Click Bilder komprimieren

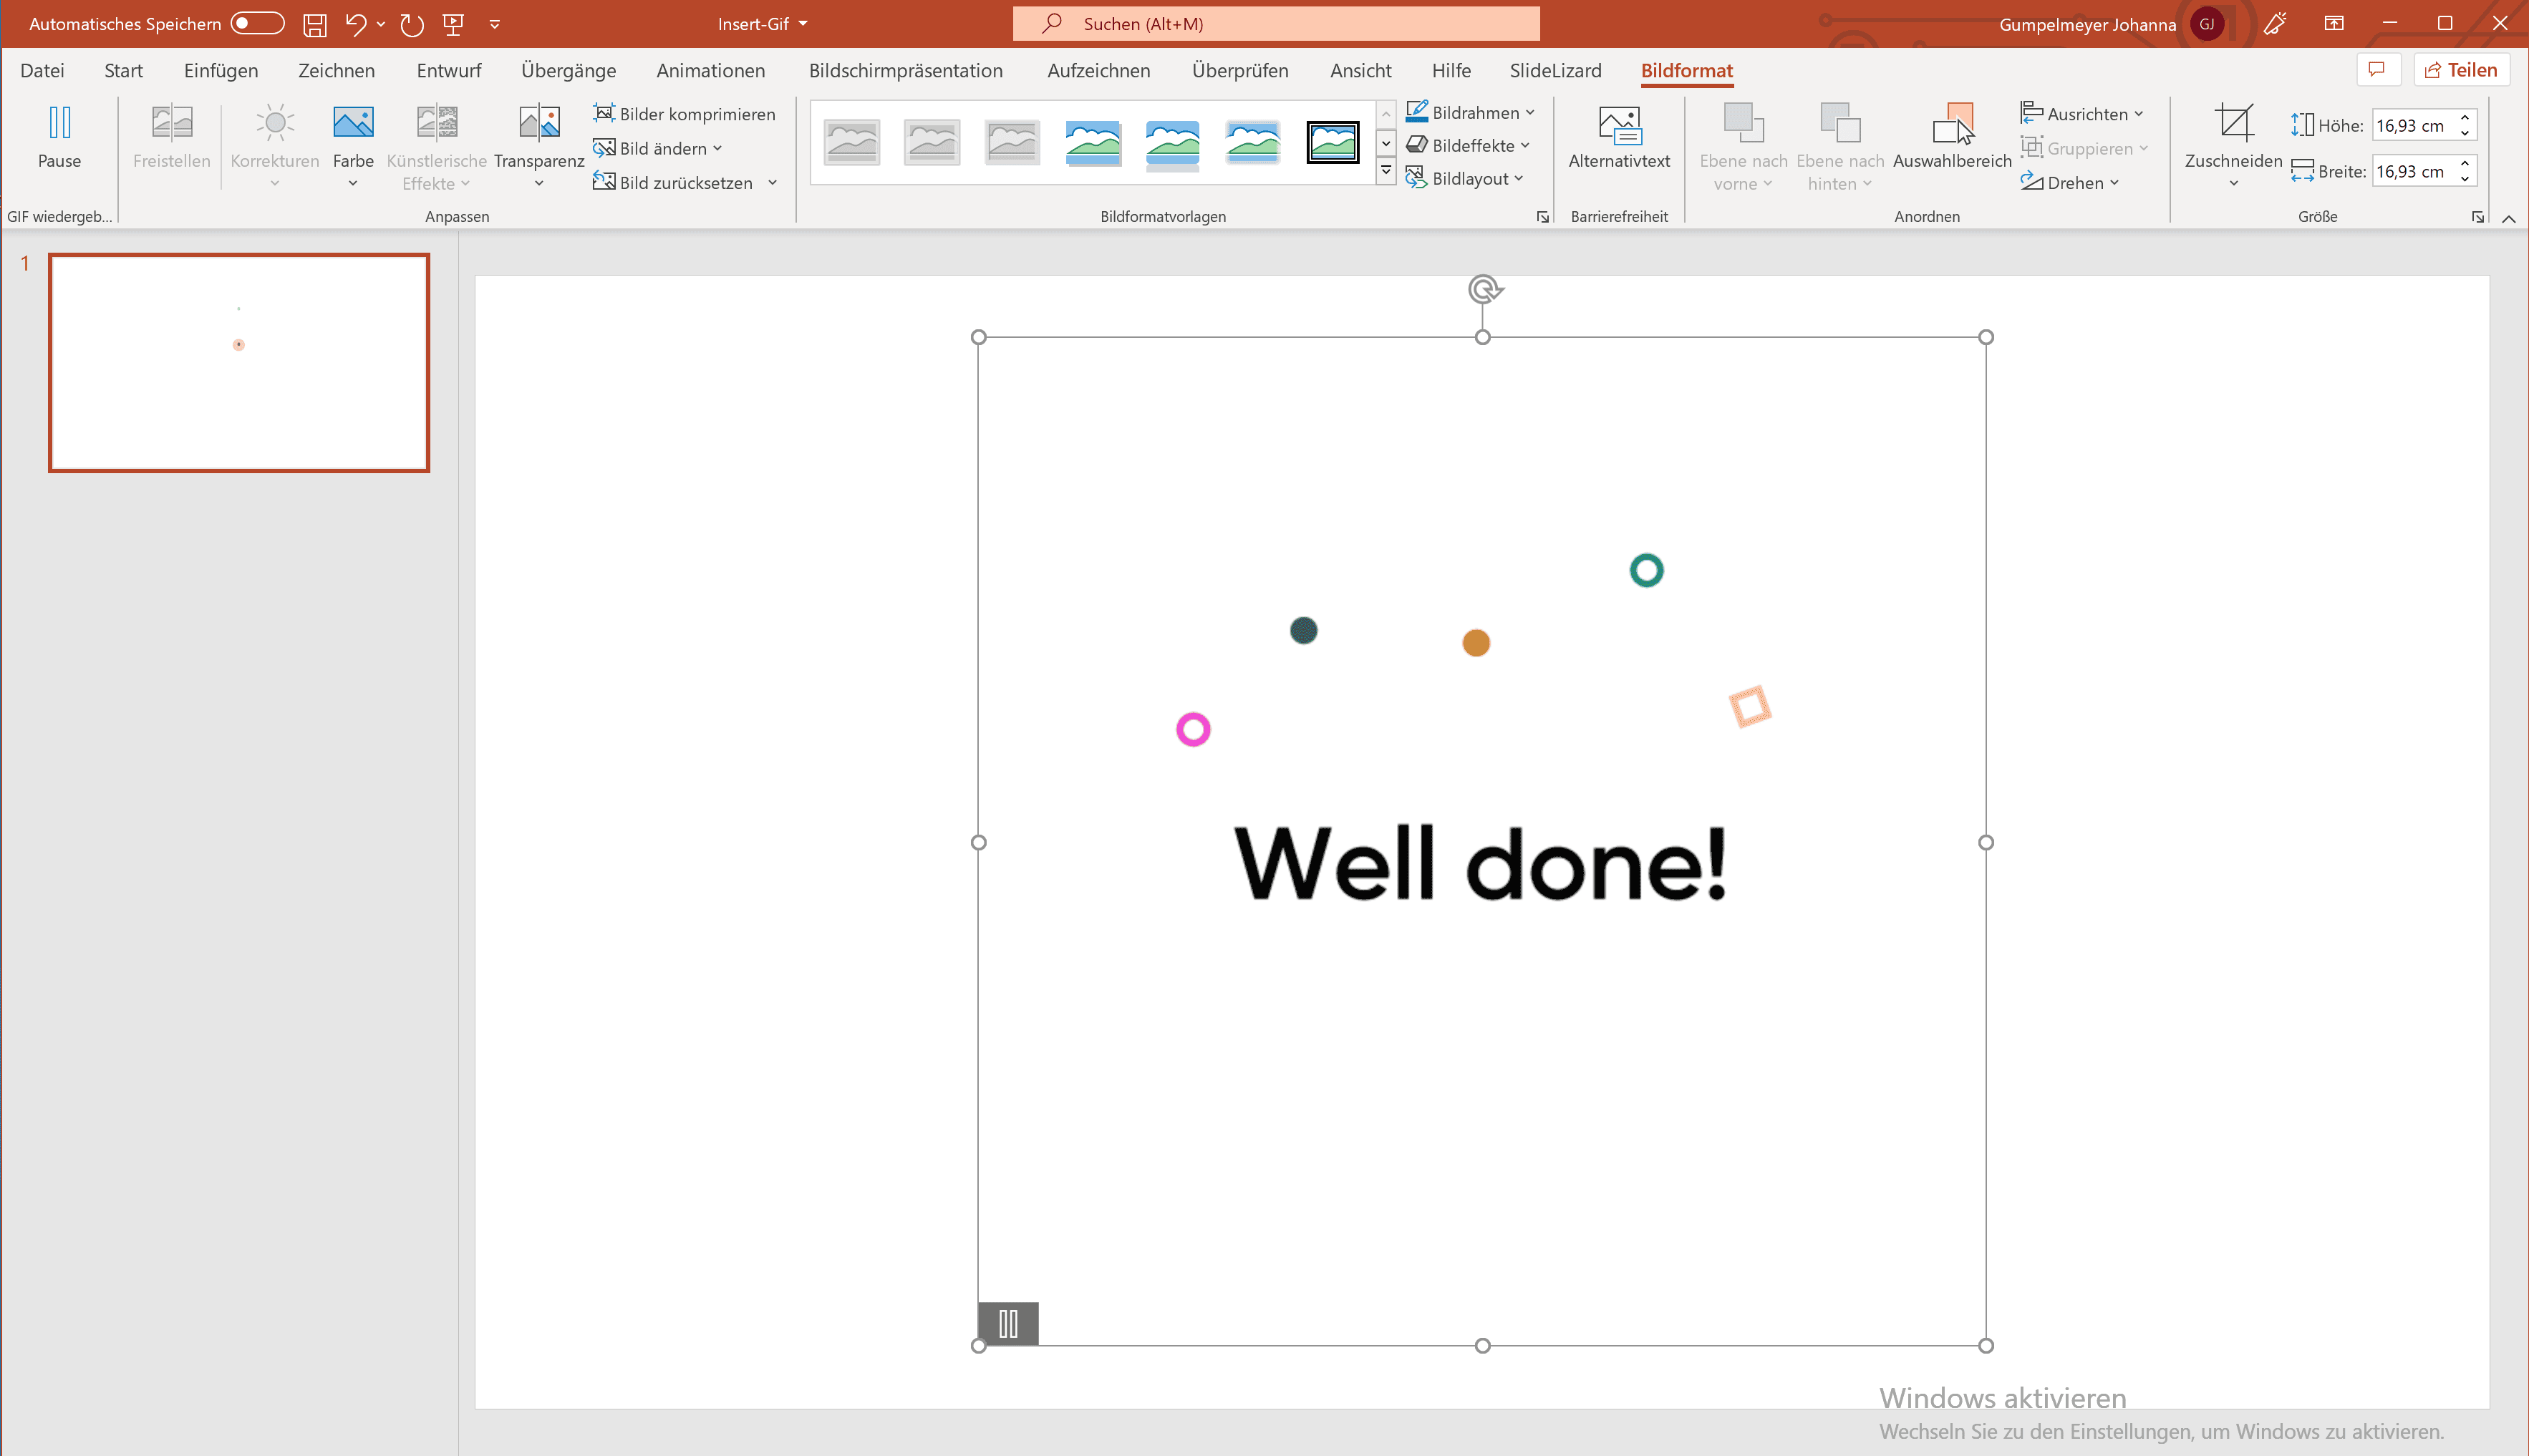click(685, 114)
